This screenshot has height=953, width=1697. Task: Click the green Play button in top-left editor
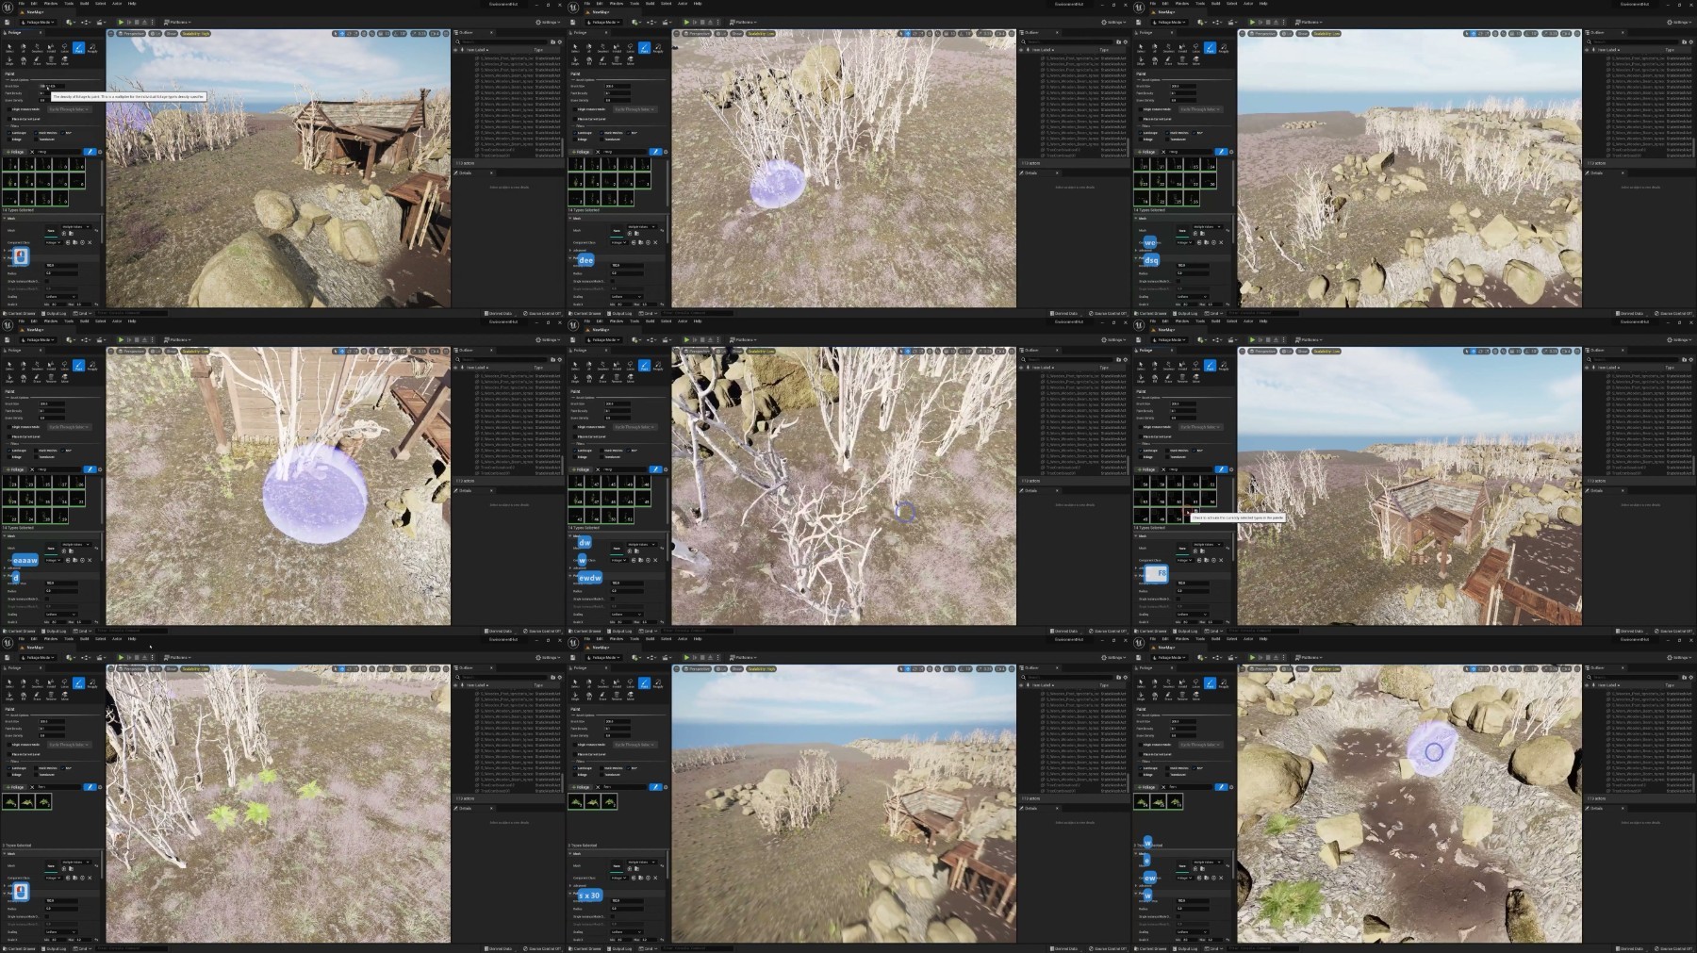coord(121,22)
